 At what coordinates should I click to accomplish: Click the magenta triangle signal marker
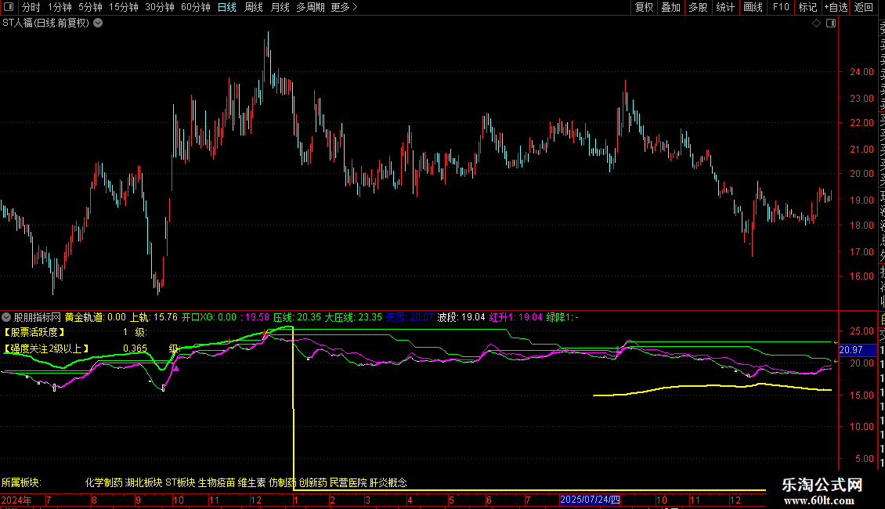coord(176,369)
